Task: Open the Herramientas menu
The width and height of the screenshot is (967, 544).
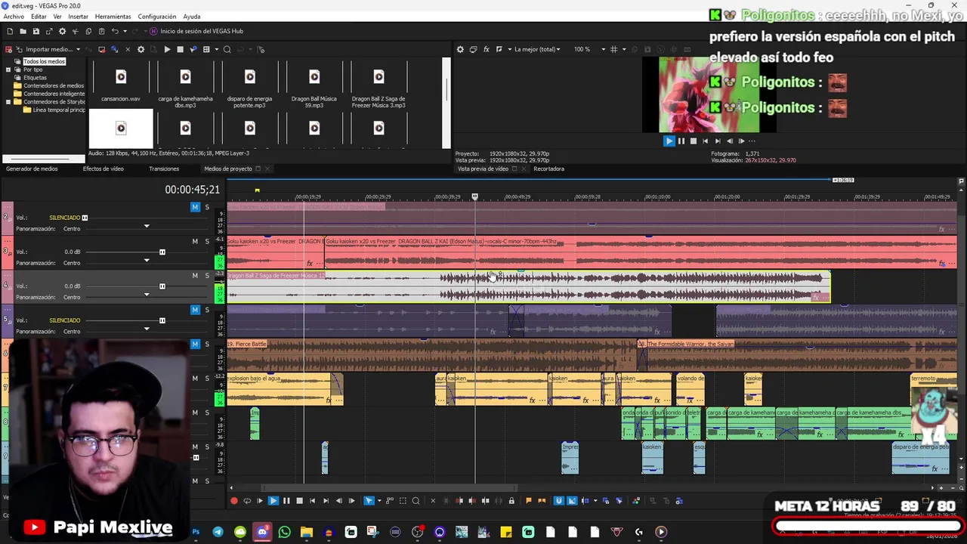Action: pos(113,16)
